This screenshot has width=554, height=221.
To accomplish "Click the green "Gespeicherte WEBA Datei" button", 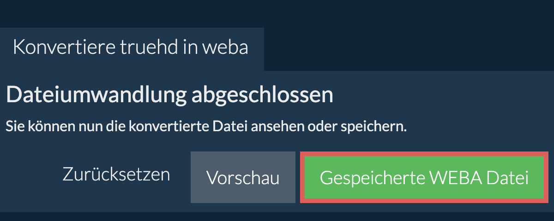I will click(424, 178).
